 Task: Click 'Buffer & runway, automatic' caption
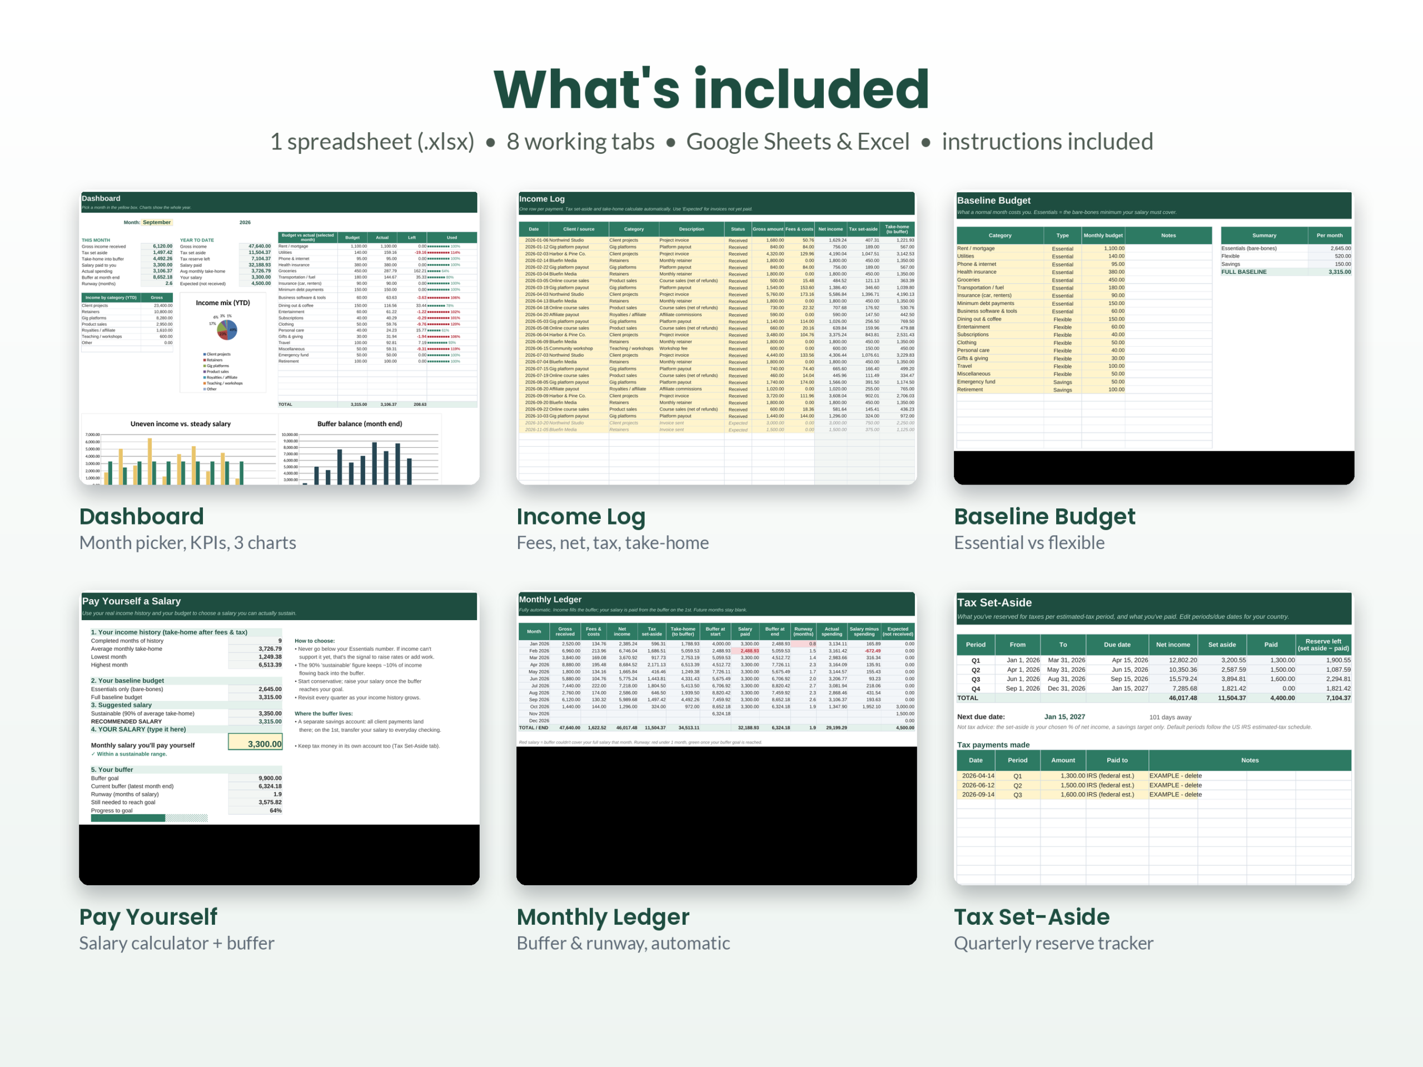click(x=623, y=944)
